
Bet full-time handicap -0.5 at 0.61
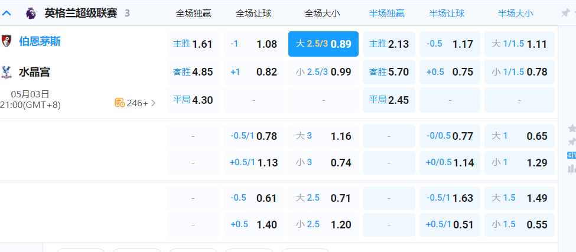tap(253, 198)
